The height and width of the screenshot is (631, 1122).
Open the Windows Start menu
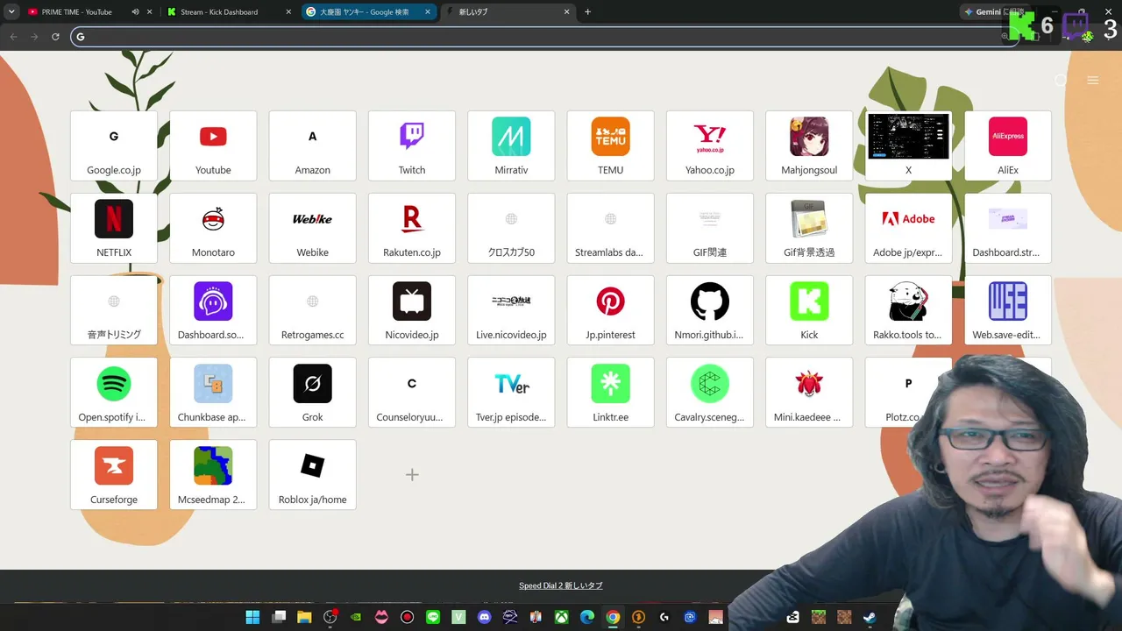pyautogui.click(x=252, y=617)
